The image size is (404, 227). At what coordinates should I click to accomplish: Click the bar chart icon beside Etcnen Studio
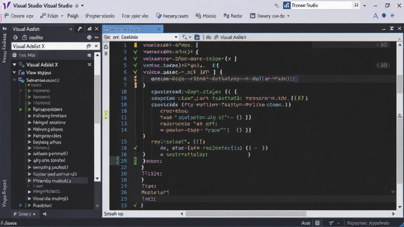tap(286, 6)
